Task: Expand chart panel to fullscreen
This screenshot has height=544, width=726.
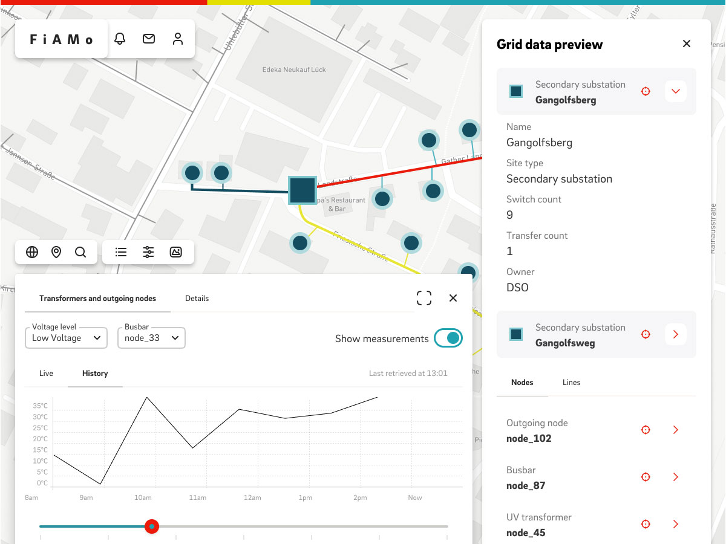Action: (424, 298)
